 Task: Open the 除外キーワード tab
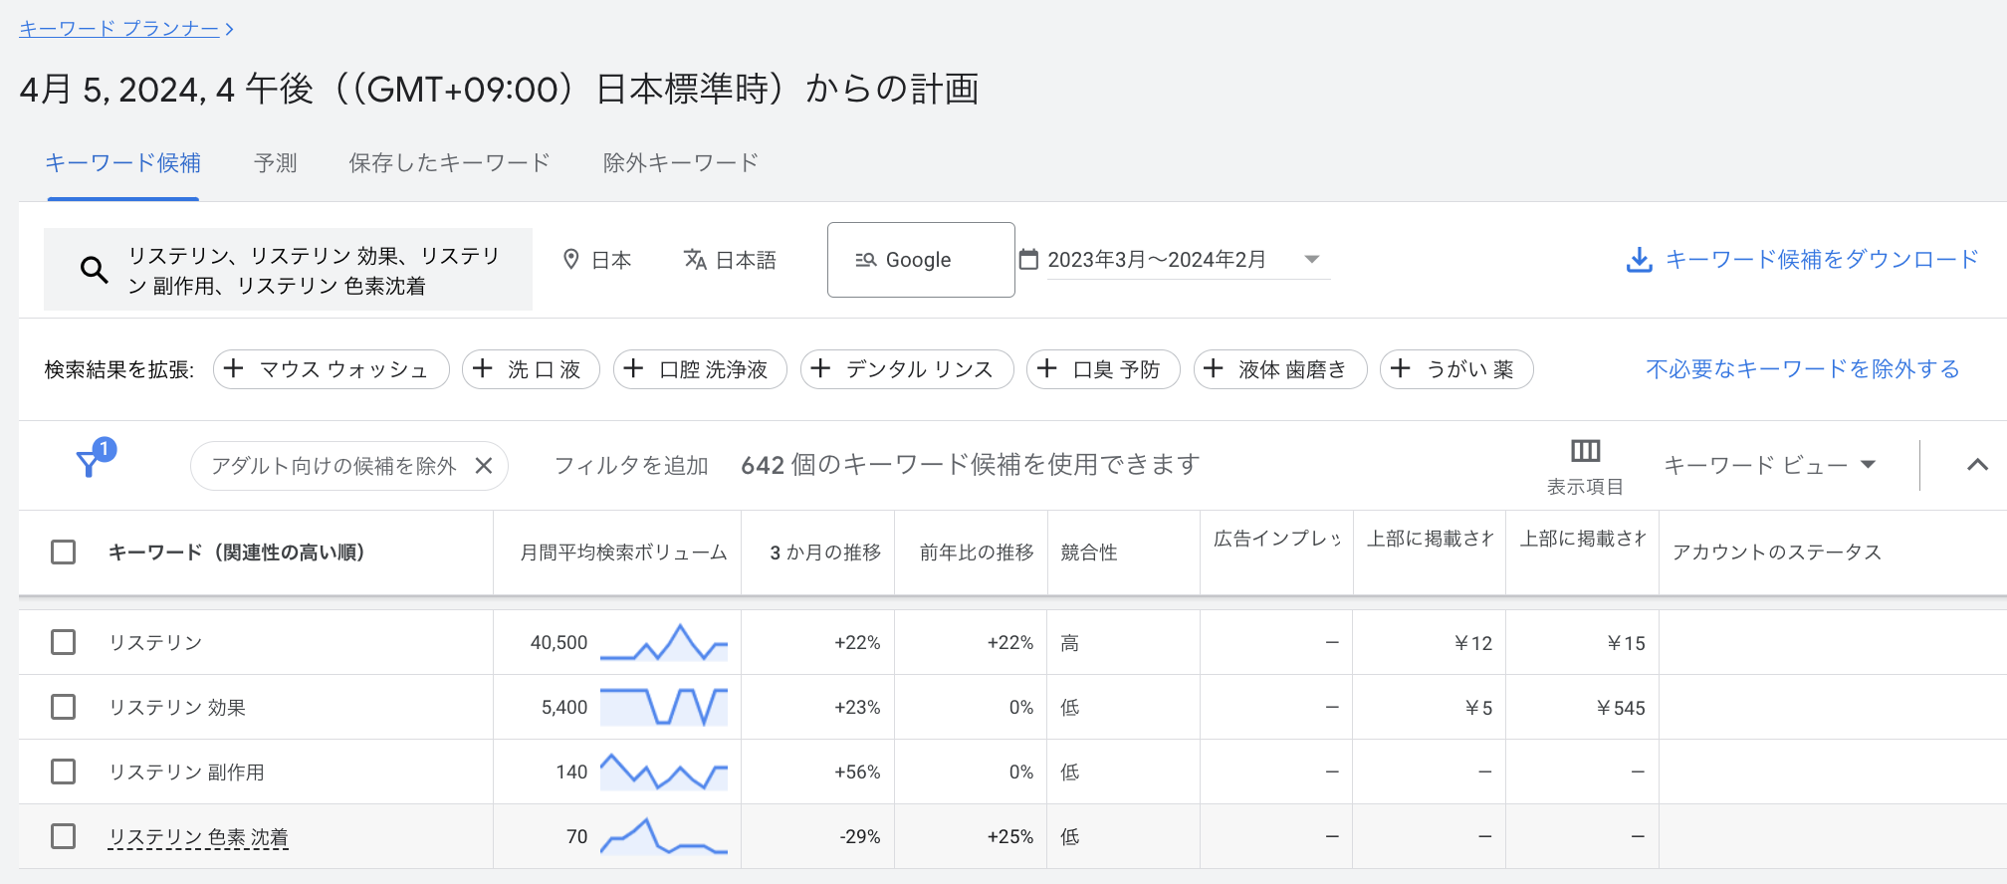point(681,162)
